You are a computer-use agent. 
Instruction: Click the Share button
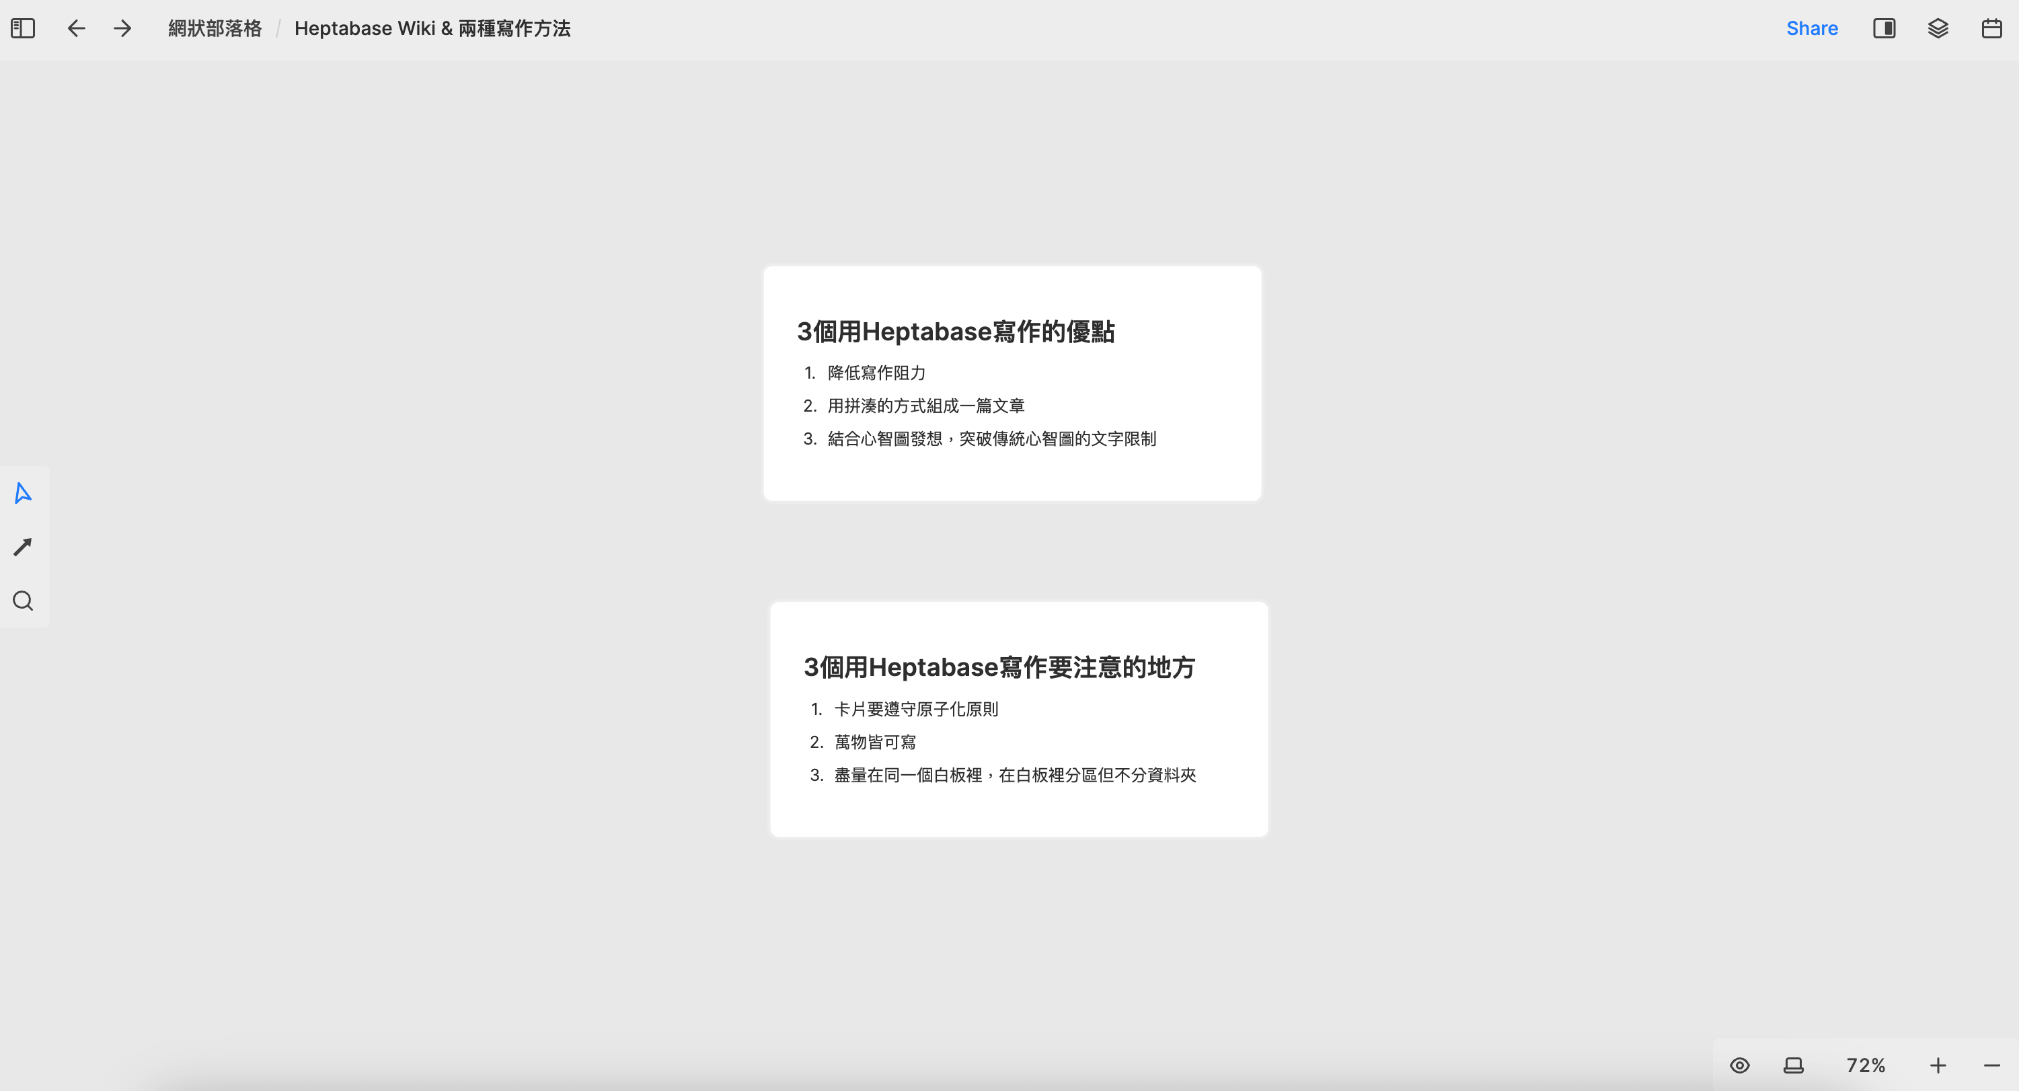pos(1811,29)
